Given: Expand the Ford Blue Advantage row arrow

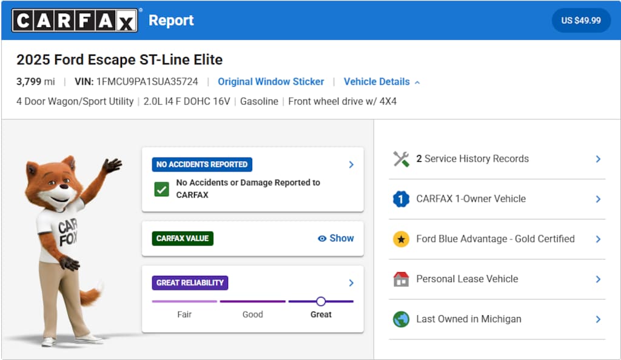Looking at the screenshot, I should pyautogui.click(x=598, y=239).
